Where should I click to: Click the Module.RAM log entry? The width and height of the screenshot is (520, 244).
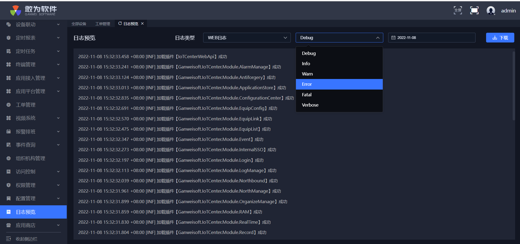click(170, 212)
